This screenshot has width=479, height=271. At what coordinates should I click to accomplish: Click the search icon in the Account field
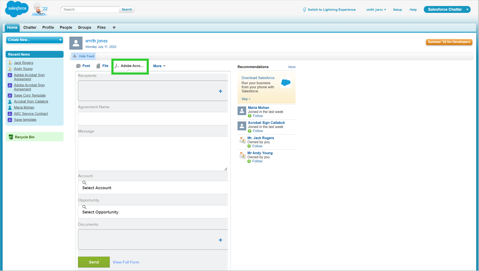pyautogui.click(x=84, y=183)
